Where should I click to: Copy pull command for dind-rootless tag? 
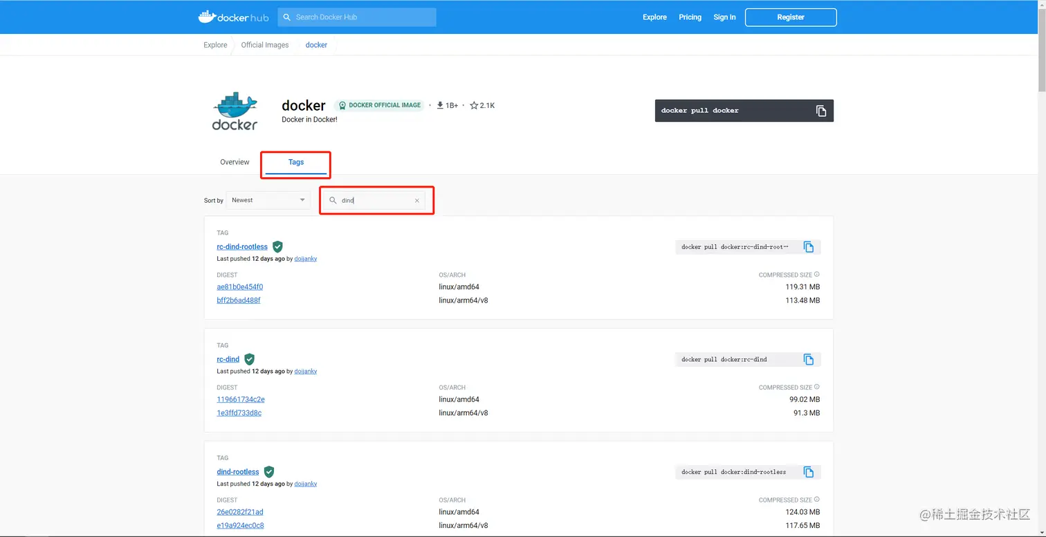tap(809, 472)
